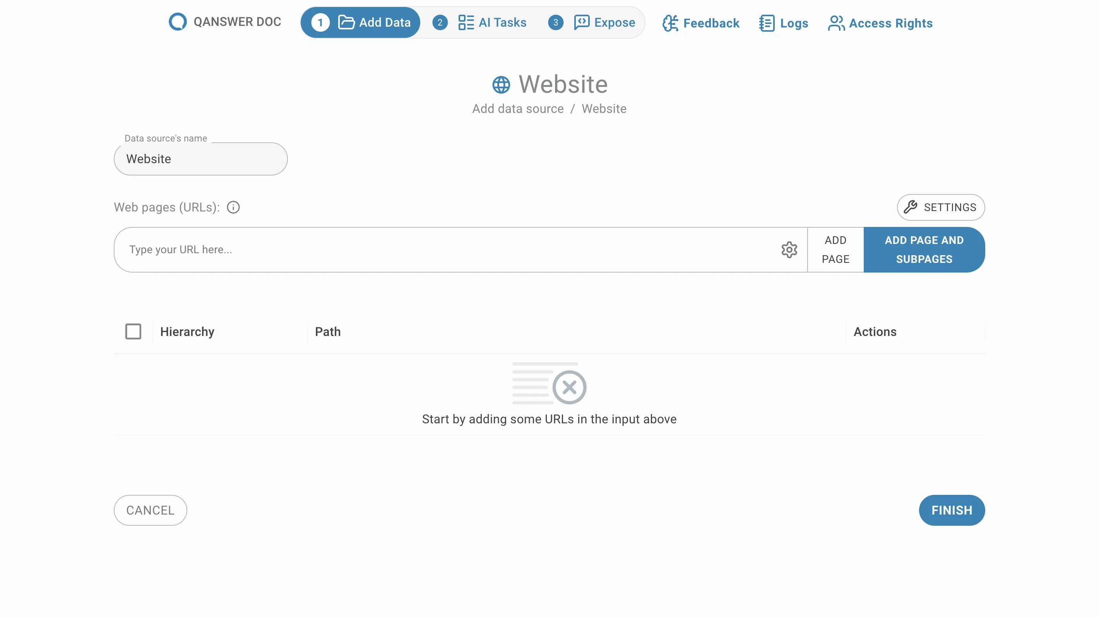Click the Hierarchy column header
The image size is (1099, 617).
point(187,332)
